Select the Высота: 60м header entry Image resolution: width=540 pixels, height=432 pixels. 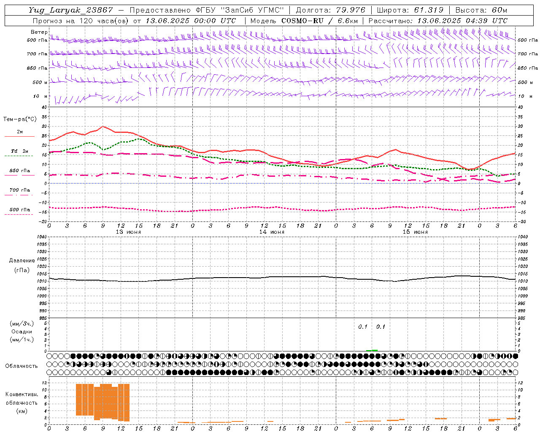point(481,10)
